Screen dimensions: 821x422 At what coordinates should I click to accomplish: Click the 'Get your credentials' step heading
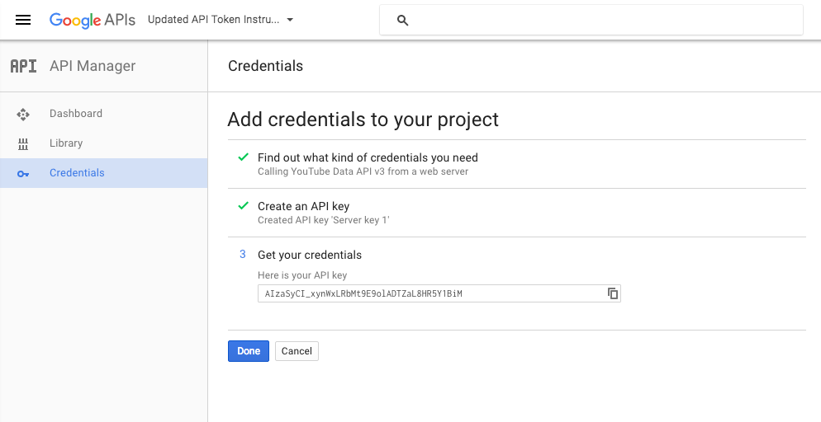pos(310,255)
